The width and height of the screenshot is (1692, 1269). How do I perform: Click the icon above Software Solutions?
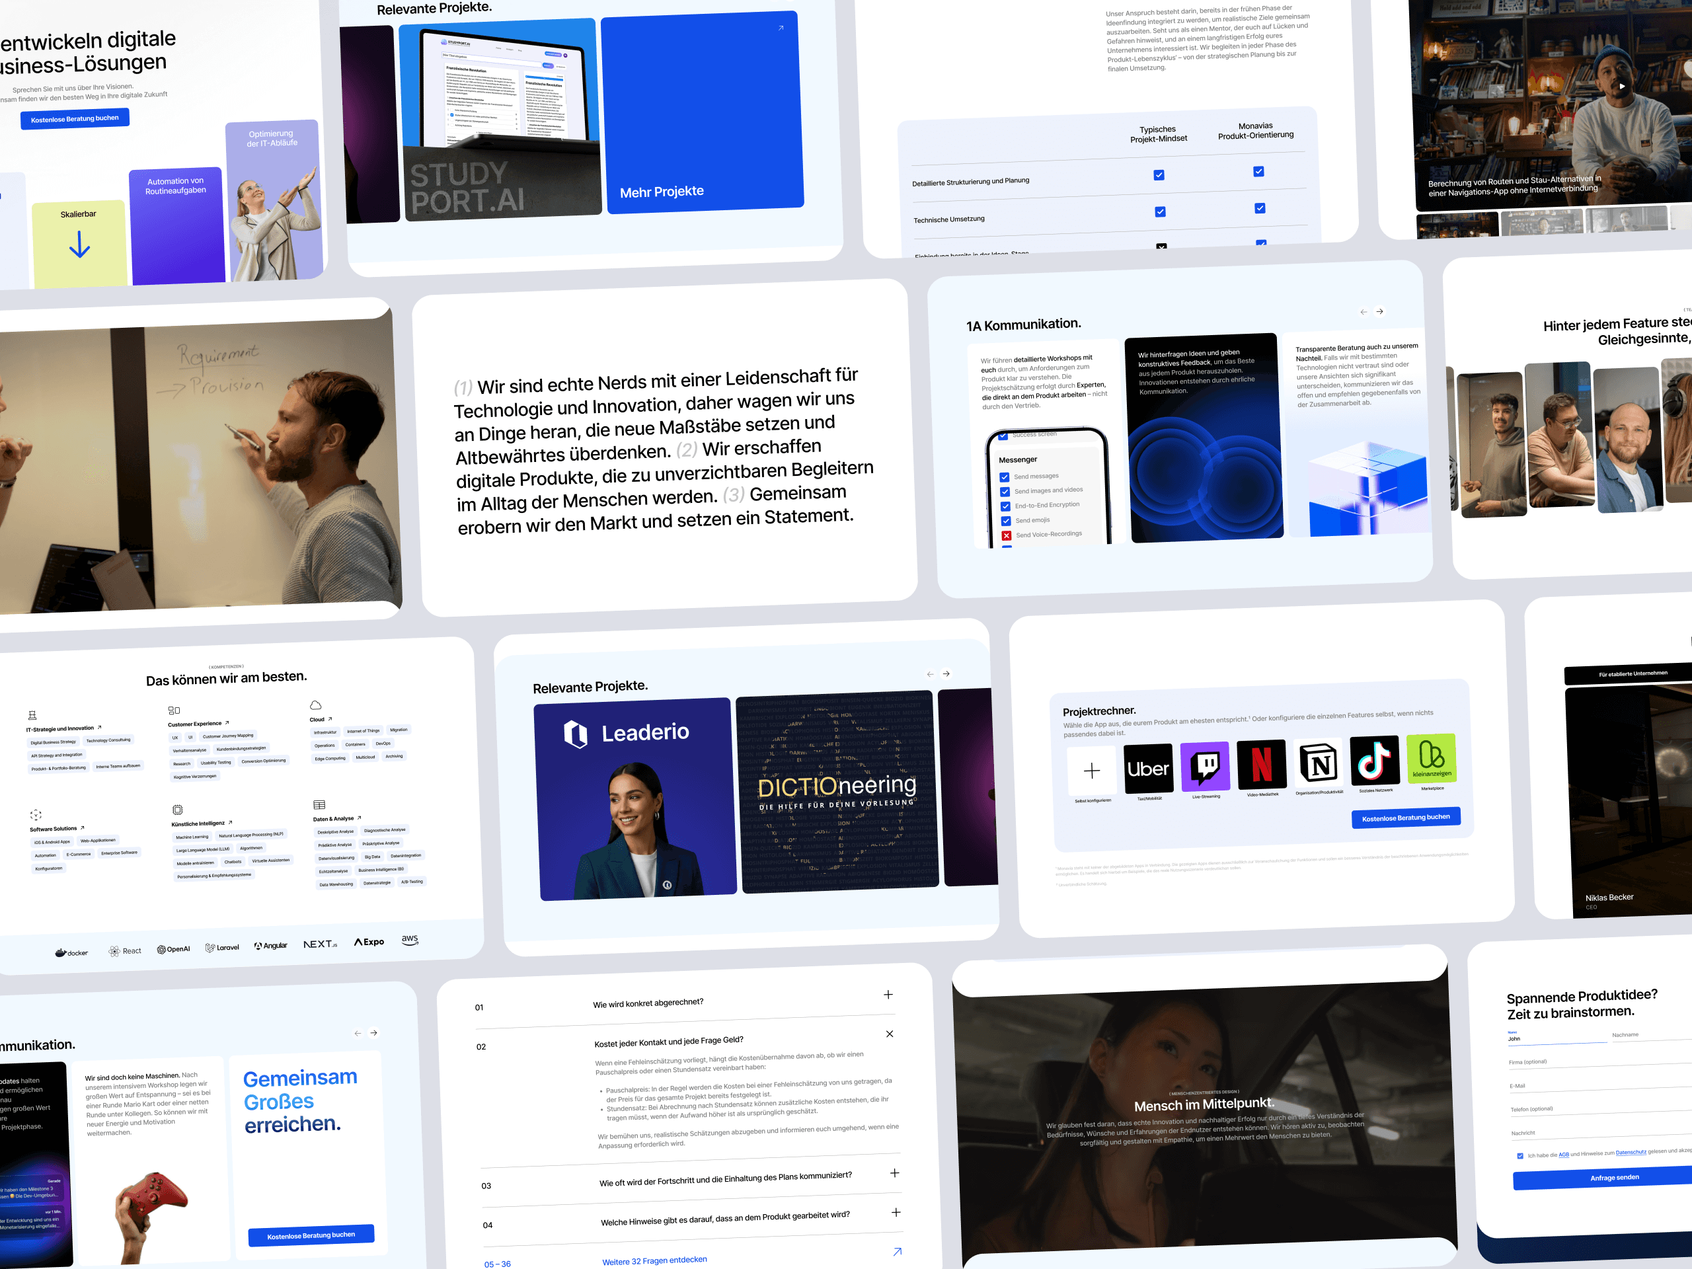(x=36, y=816)
